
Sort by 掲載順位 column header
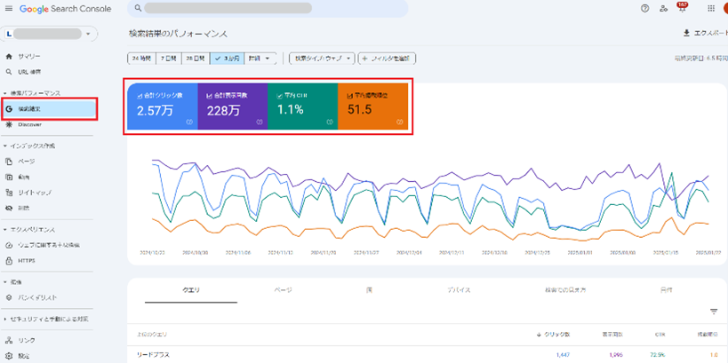tap(707, 335)
